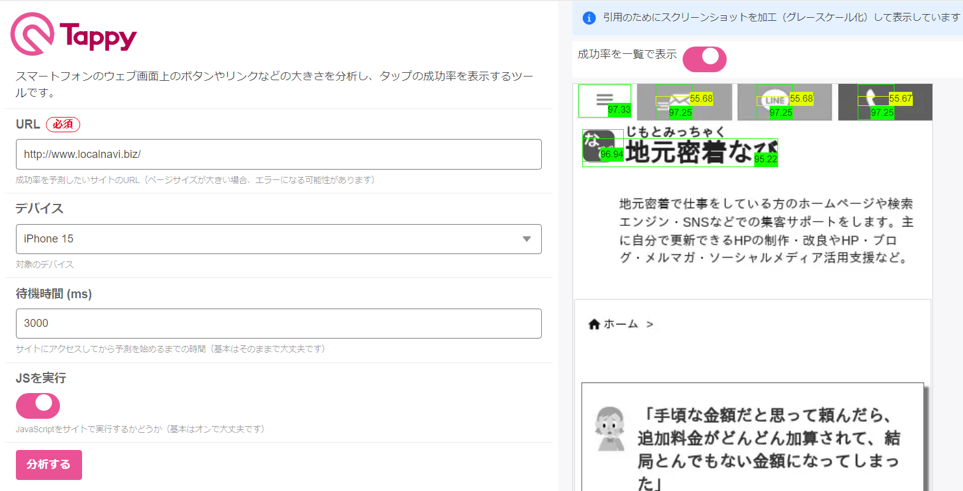
Task: Click the 対象のデバイス helper text
Action: (x=45, y=264)
